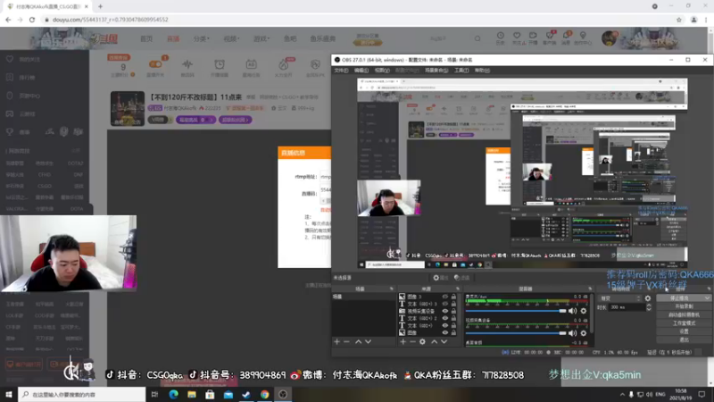Open Douyu history clock icon
This screenshot has height=402, width=714.
(500, 38)
